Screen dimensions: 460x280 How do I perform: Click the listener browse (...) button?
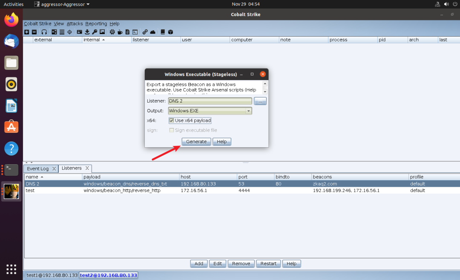(x=260, y=101)
